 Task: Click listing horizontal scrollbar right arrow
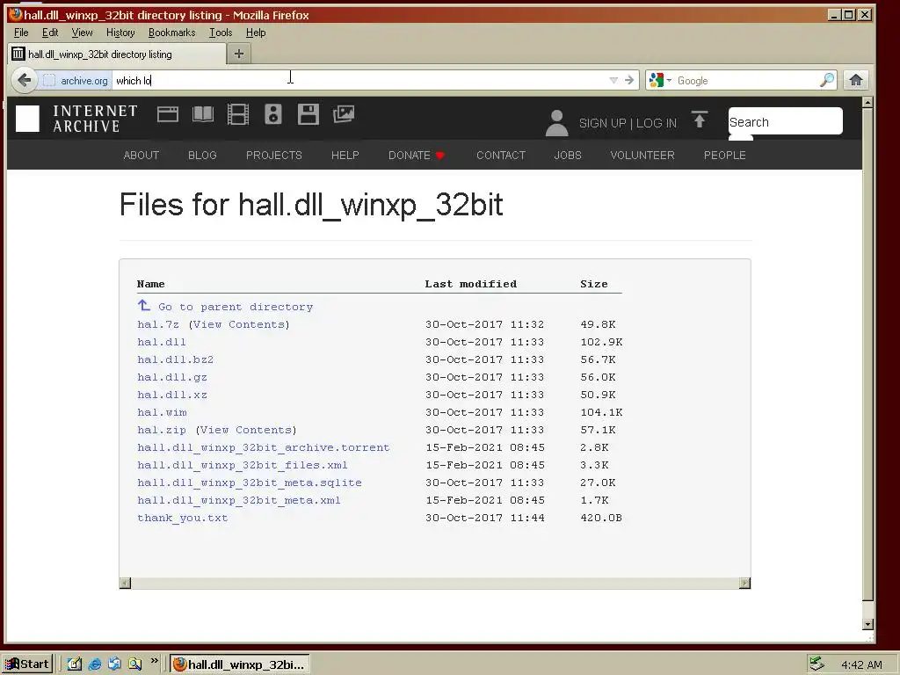[744, 584]
